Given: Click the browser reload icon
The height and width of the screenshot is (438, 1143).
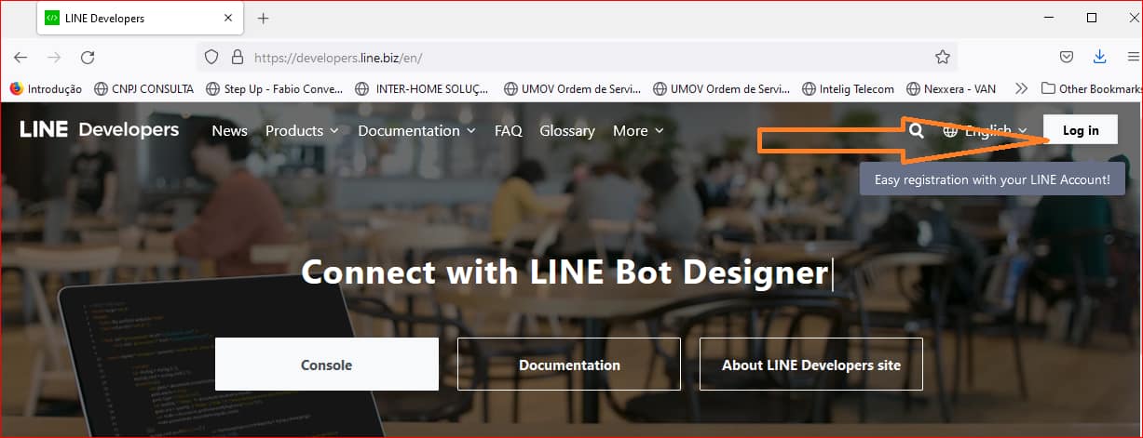Looking at the screenshot, I should (x=88, y=57).
